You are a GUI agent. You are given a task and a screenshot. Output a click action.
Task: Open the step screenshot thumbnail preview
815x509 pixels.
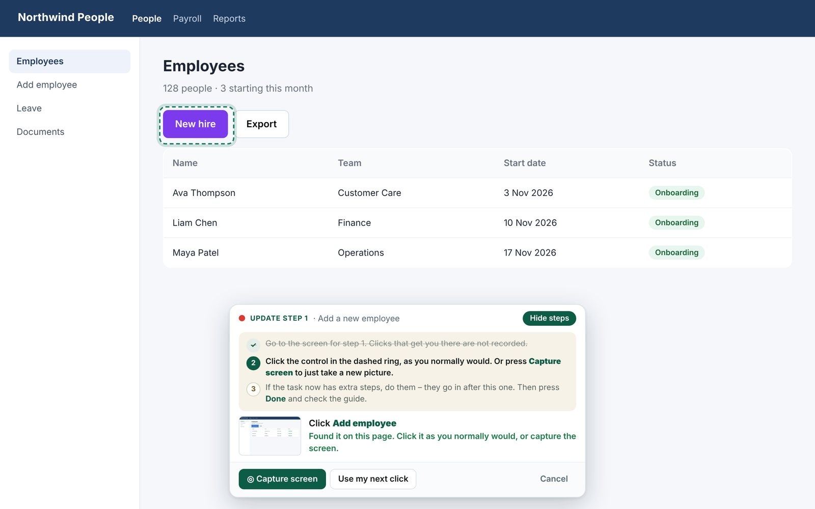[x=270, y=436]
